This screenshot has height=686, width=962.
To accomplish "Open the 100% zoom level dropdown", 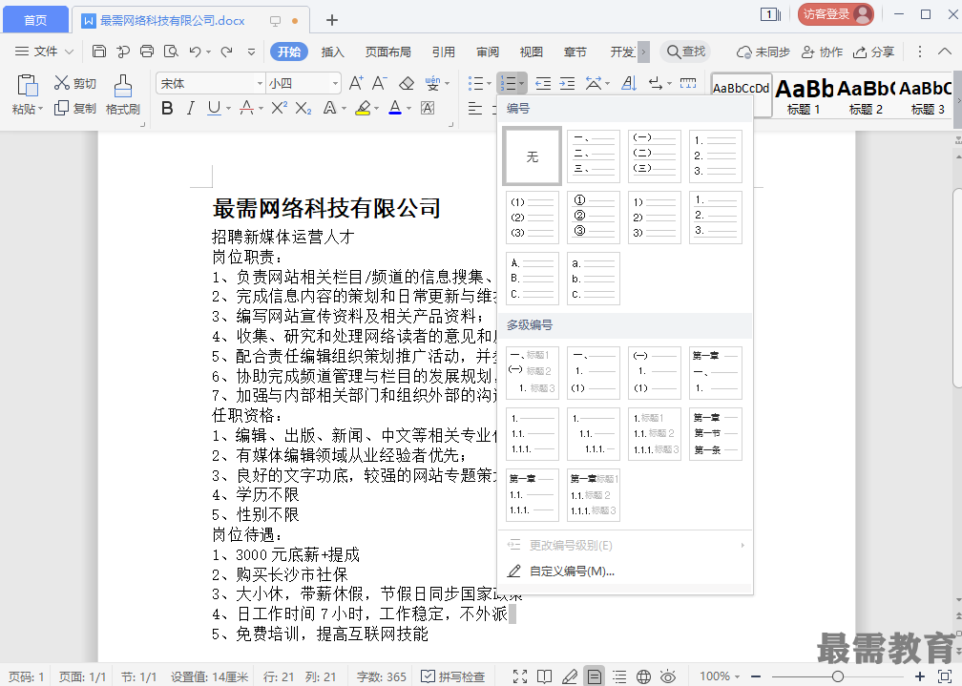I will coord(720,676).
